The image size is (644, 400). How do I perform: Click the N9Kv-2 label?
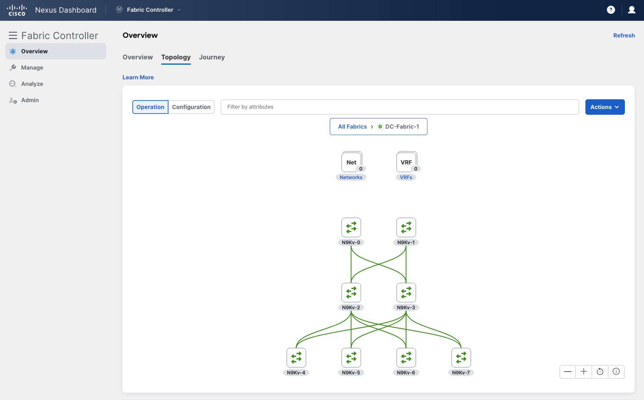pos(351,308)
